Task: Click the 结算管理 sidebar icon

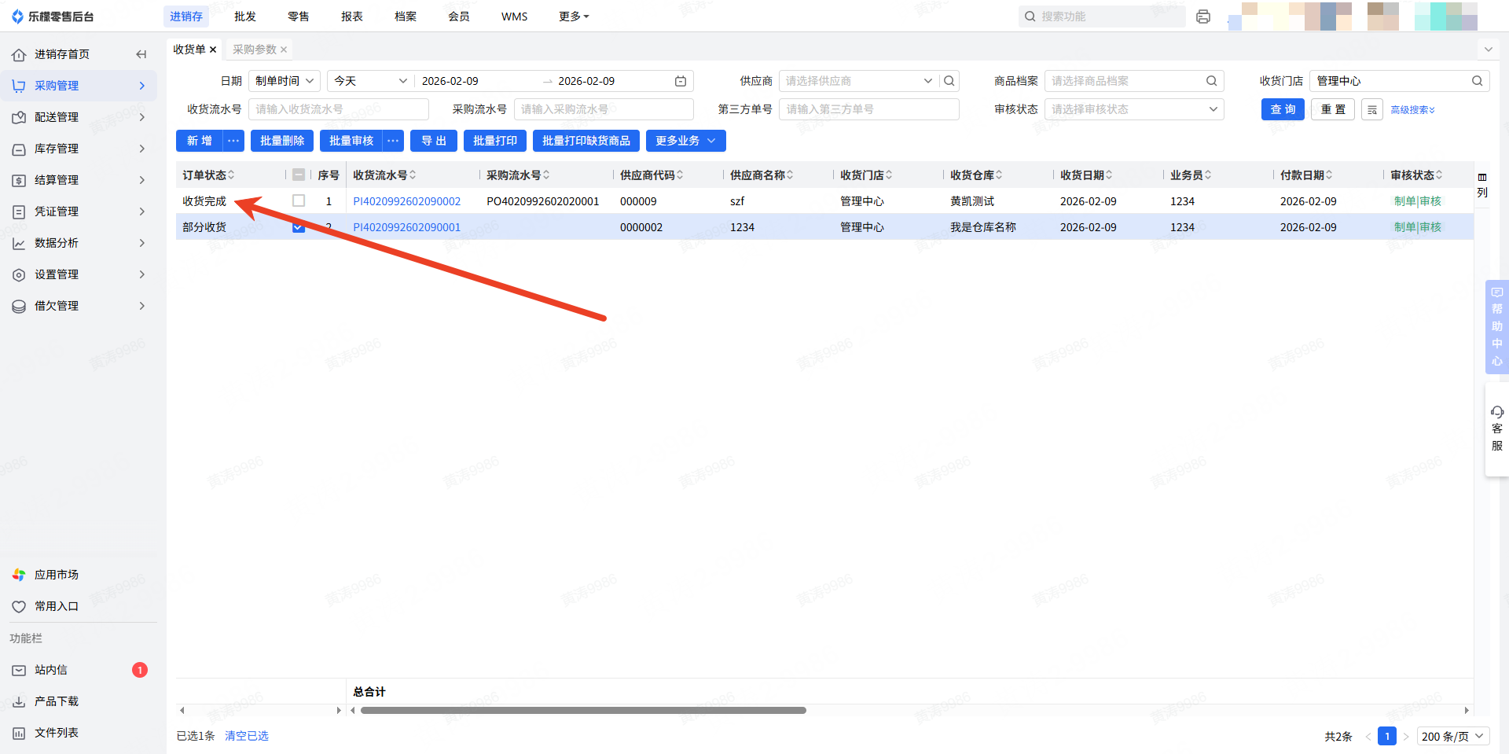Action: (x=19, y=180)
